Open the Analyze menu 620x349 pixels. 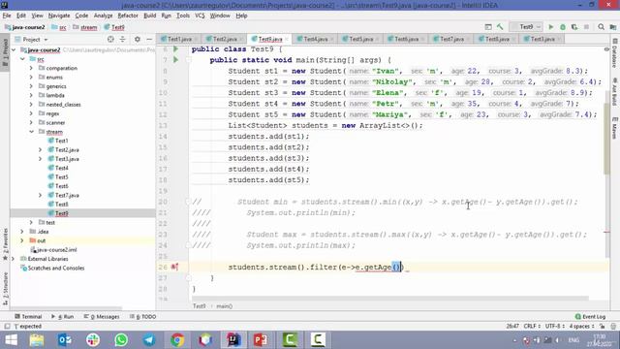pyautogui.click(x=104, y=16)
